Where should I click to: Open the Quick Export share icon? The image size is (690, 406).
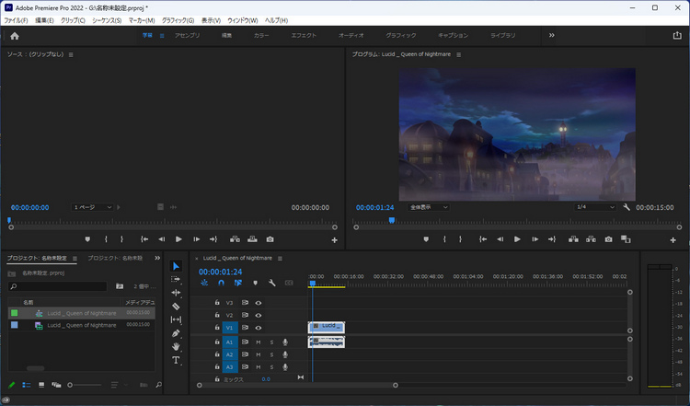coord(677,36)
